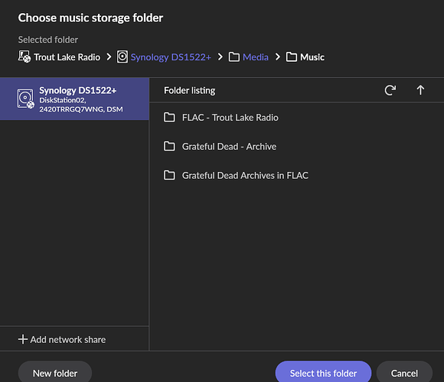Go up one folder level
Viewport: 444px width, 382px height.
[x=420, y=90]
